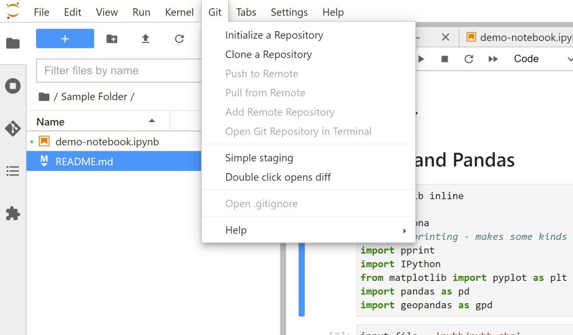Open the Settings menu

(289, 12)
